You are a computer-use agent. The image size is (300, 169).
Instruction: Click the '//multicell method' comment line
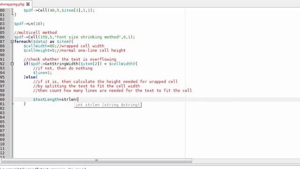tap(36, 32)
